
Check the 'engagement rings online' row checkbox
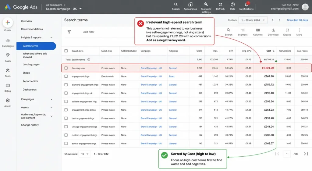coord(66,110)
